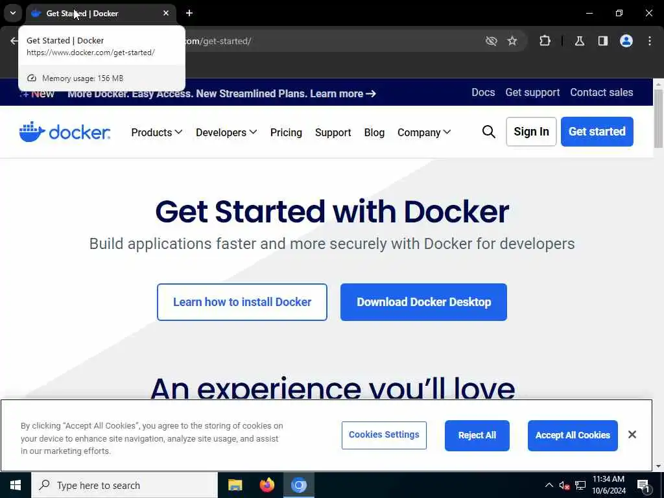
Task: Open Docs in the top bar
Action: pyautogui.click(x=483, y=92)
